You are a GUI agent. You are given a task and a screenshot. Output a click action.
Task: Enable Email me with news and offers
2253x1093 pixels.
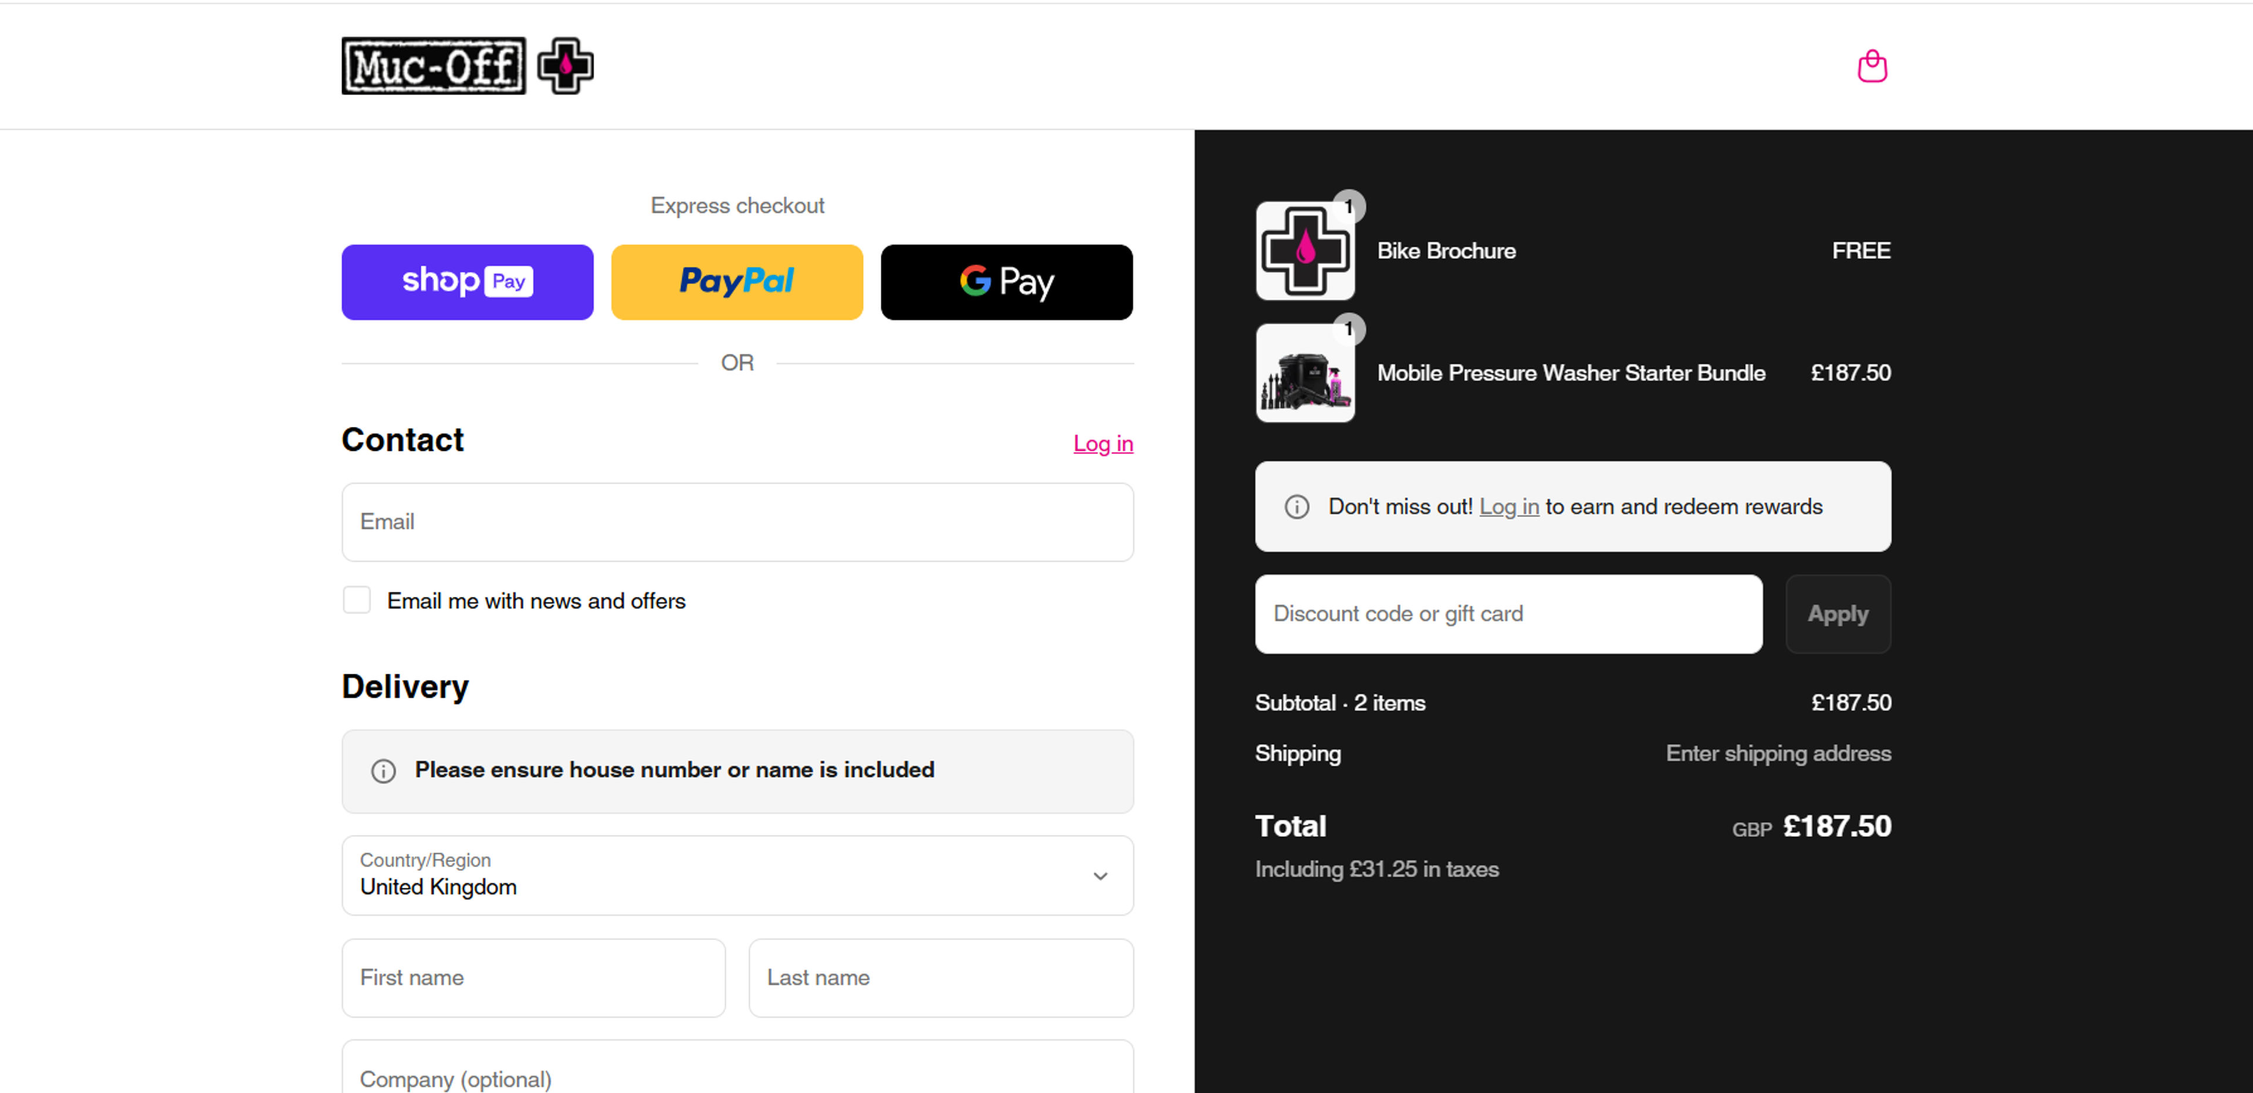357,600
